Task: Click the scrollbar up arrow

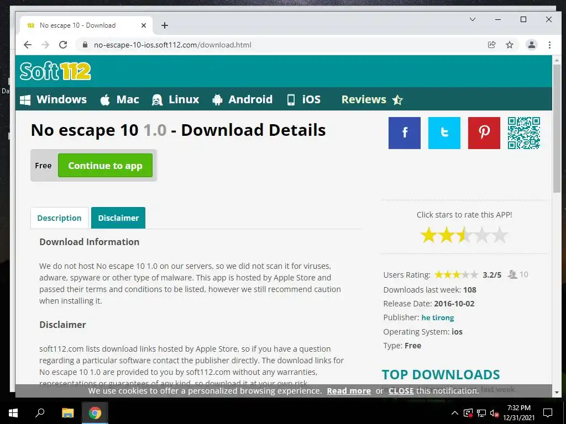Action: (x=556, y=60)
